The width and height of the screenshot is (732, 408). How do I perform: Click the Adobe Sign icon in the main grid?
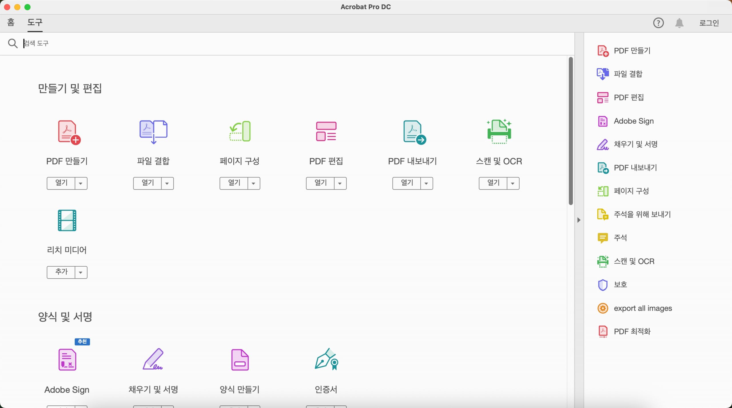tap(67, 360)
